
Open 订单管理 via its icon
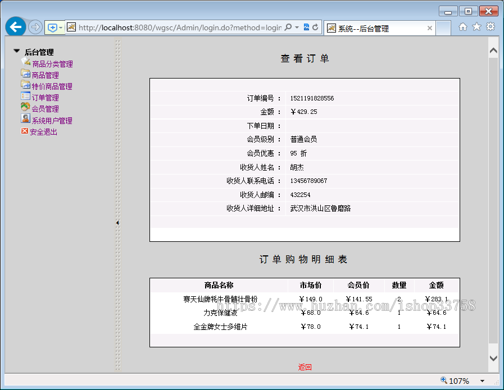pos(25,97)
